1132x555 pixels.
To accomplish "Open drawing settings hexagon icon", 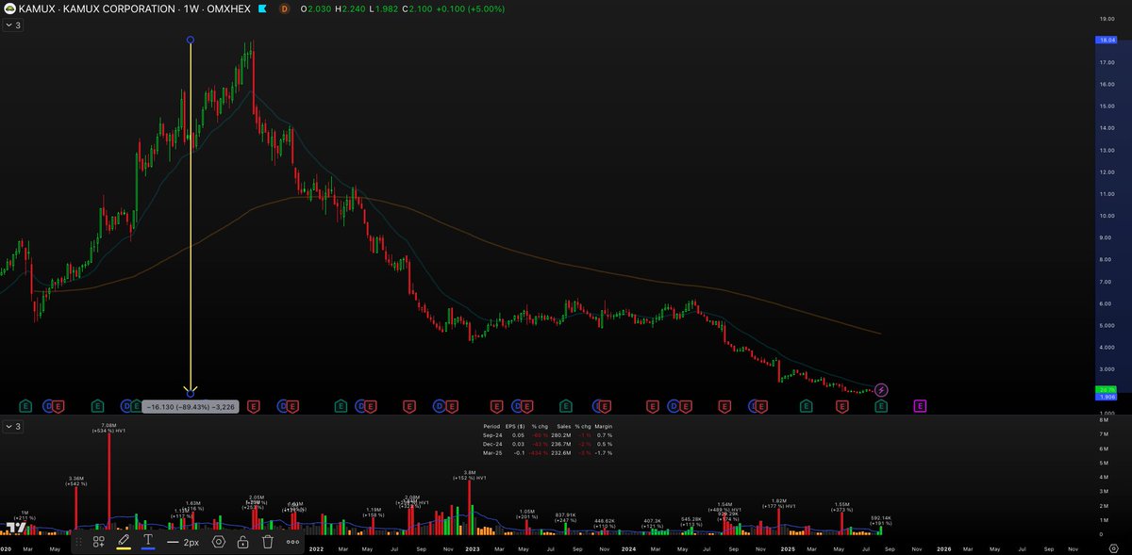I will tap(219, 542).
